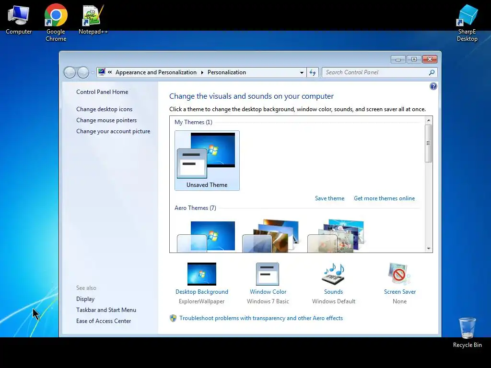This screenshot has height=368, width=491.
Task: Open the Computer desktop icon
Action: (19, 19)
